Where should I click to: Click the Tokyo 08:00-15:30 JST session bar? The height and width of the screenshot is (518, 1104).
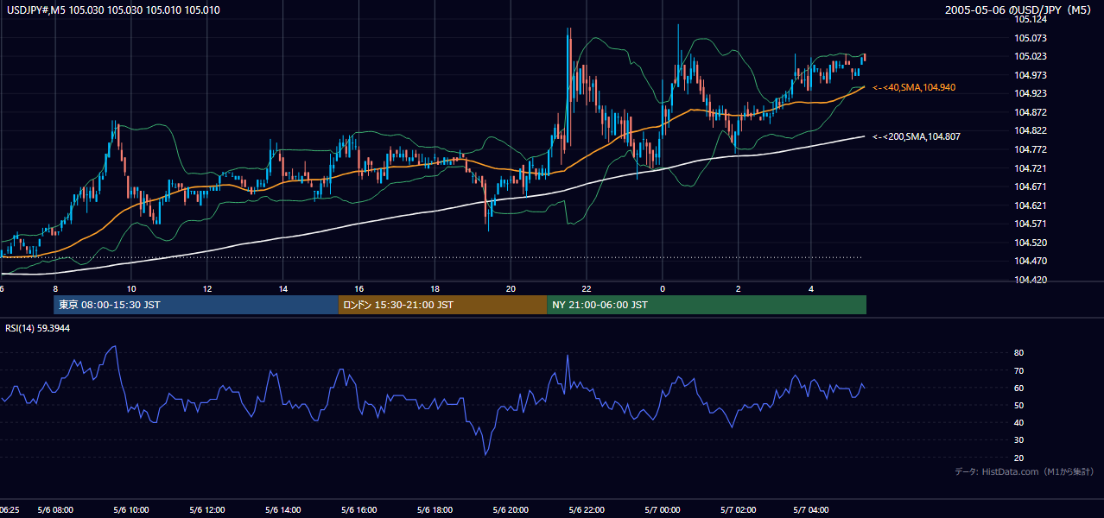195,305
